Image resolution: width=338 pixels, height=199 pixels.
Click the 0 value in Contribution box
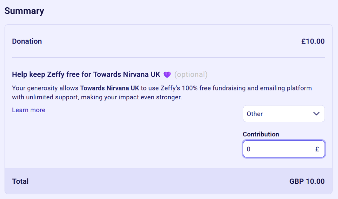[x=249, y=149]
